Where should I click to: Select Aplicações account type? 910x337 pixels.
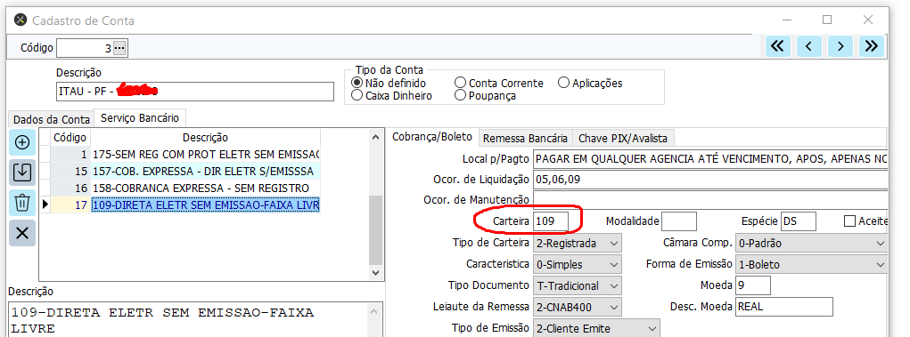pos(563,83)
